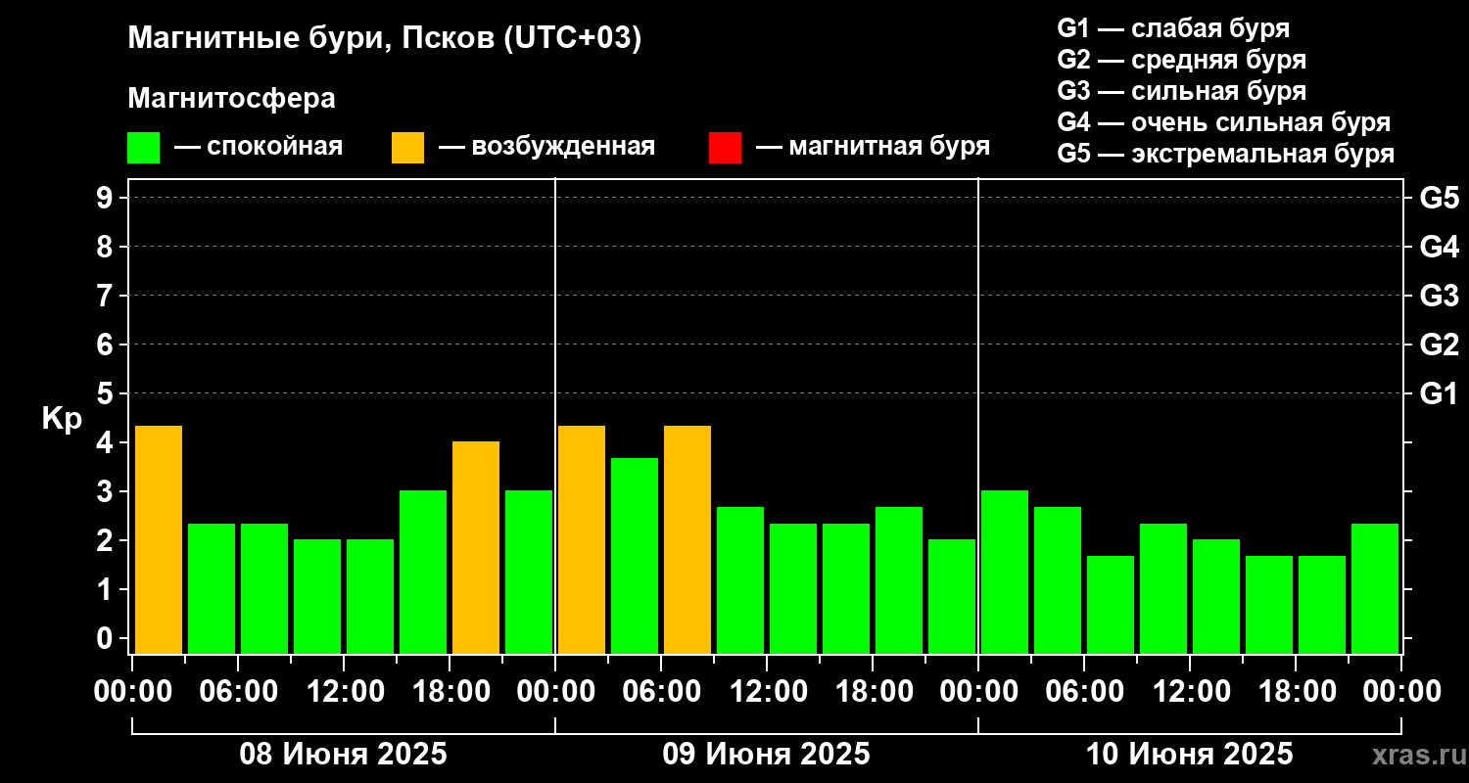Click the '— магнитная буря' legend label
The height and width of the screenshot is (783, 1469).
(x=874, y=148)
